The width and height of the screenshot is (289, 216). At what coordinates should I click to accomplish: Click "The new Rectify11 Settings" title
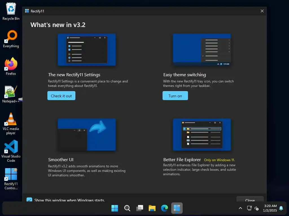pyautogui.click(x=74, y=75)
